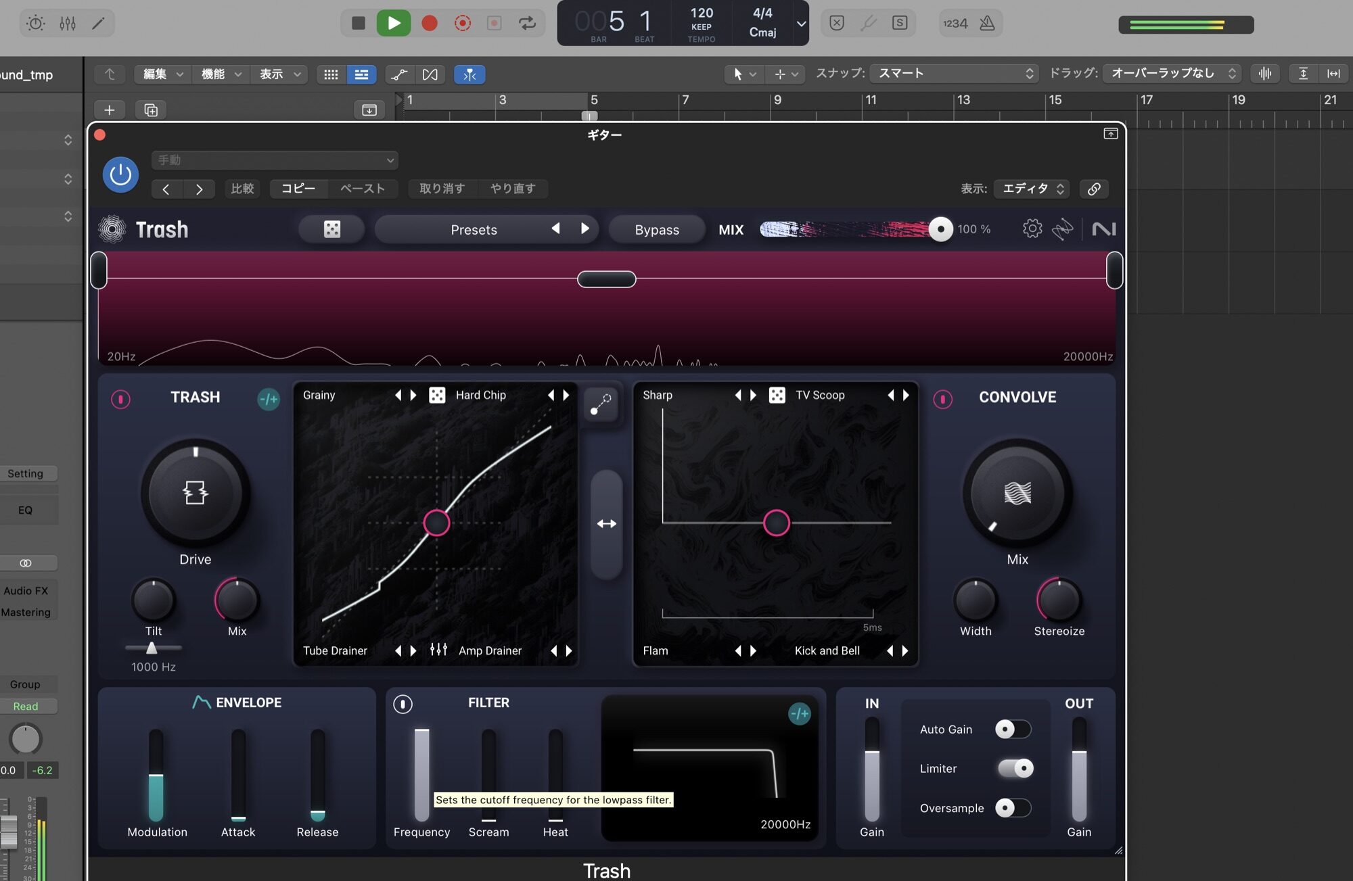Toggle the CONVOLVE module power button
1353x881 pixels.
point(942,399)
